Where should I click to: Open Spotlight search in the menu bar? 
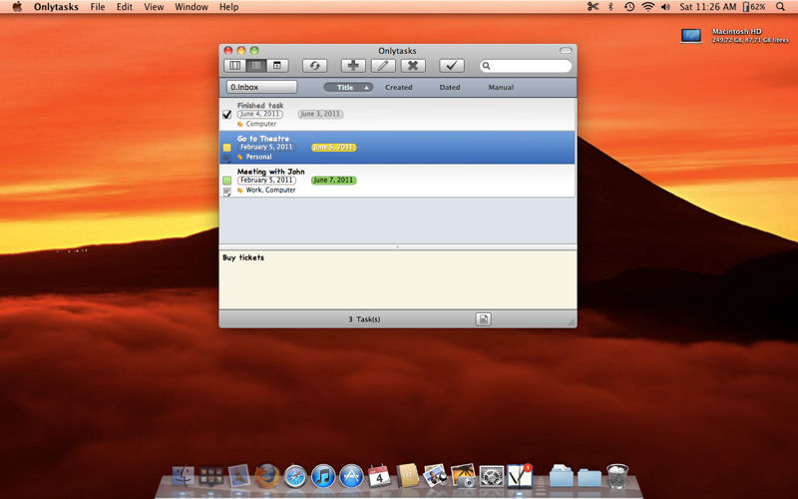(x=780, y=7)
